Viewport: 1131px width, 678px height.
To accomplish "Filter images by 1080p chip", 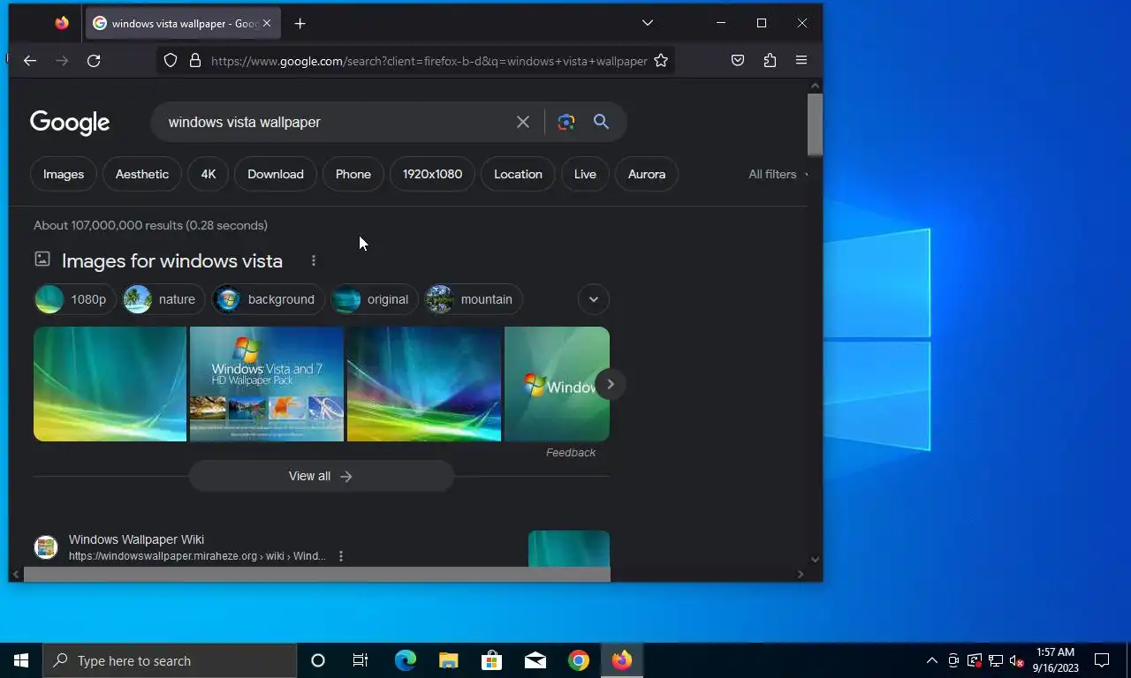I will pyautogui.click(x=75, y=299).
